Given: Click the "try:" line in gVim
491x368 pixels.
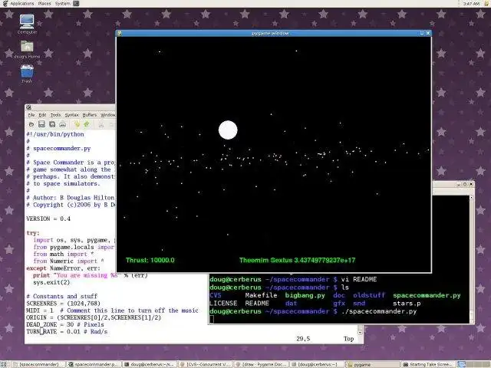Looking at the screenshot, I should click(33, 233).
